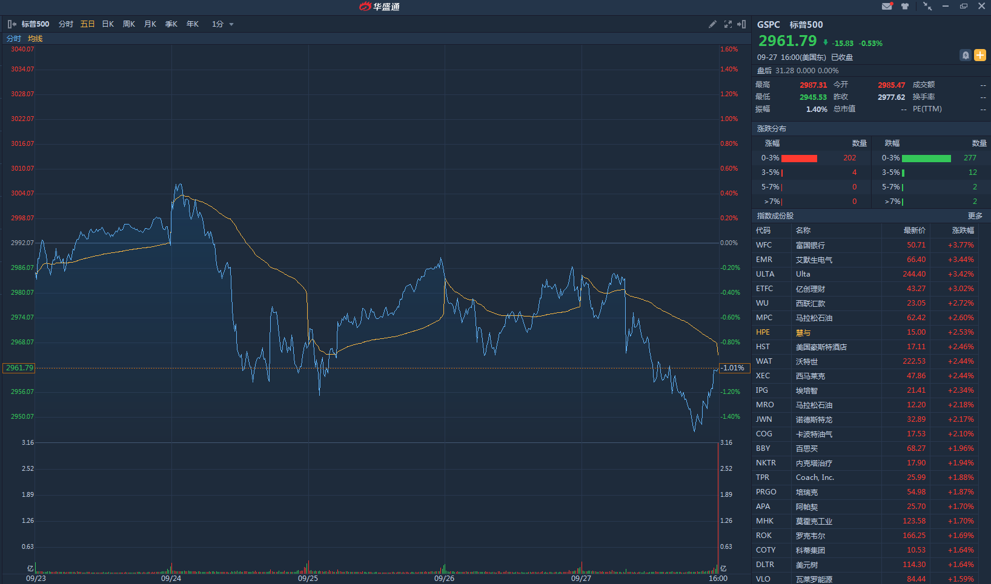
Task: Toggle the 均线 average line display
Action: [x=35, y=39]
